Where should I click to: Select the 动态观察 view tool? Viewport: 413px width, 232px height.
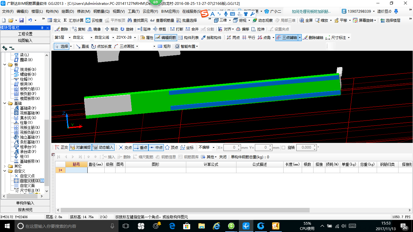pyautogui.click(x=262, y=20)
